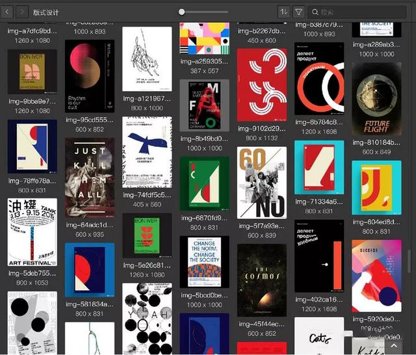Click file name img-6870fd9...
Screen dimensions: 416x355
pos(204,218)
